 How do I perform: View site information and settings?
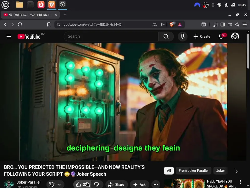pyautogui.click(x=58, y=25)
